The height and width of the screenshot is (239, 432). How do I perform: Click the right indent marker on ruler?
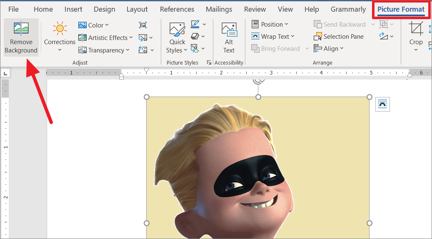[x=410, y=75]
